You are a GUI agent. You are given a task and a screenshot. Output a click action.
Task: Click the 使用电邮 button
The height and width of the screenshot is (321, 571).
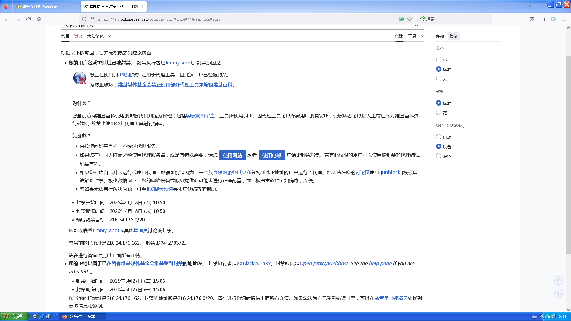click(x=272, y=155)
